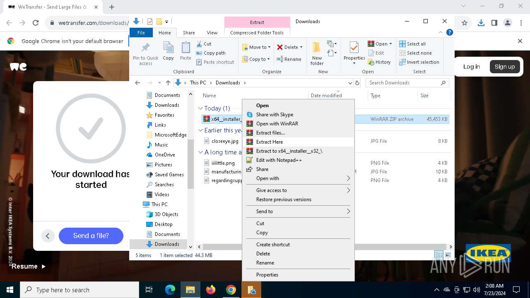This screenshot has width=530, height=298.
Task: Click the Cut scissors button
Action: tap(204, 44)
